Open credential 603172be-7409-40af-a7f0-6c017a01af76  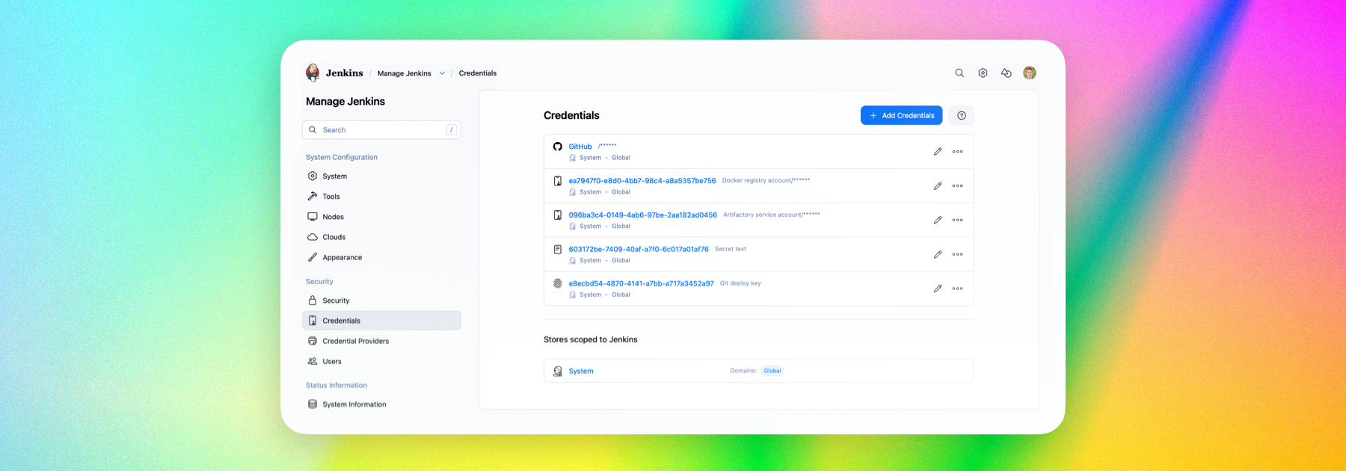tap(639, 250)
